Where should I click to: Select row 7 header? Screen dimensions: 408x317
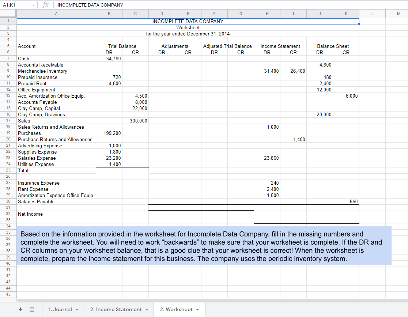click(8, 59)
